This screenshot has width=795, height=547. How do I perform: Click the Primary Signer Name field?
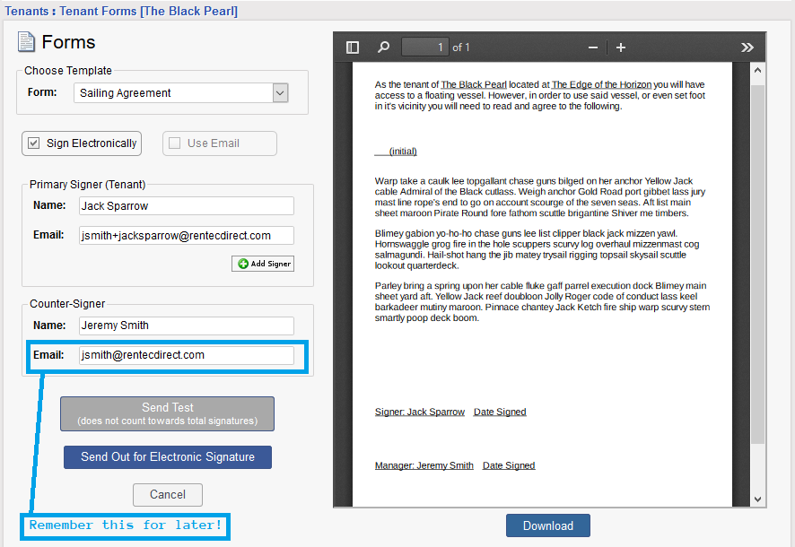pos(187,206)
